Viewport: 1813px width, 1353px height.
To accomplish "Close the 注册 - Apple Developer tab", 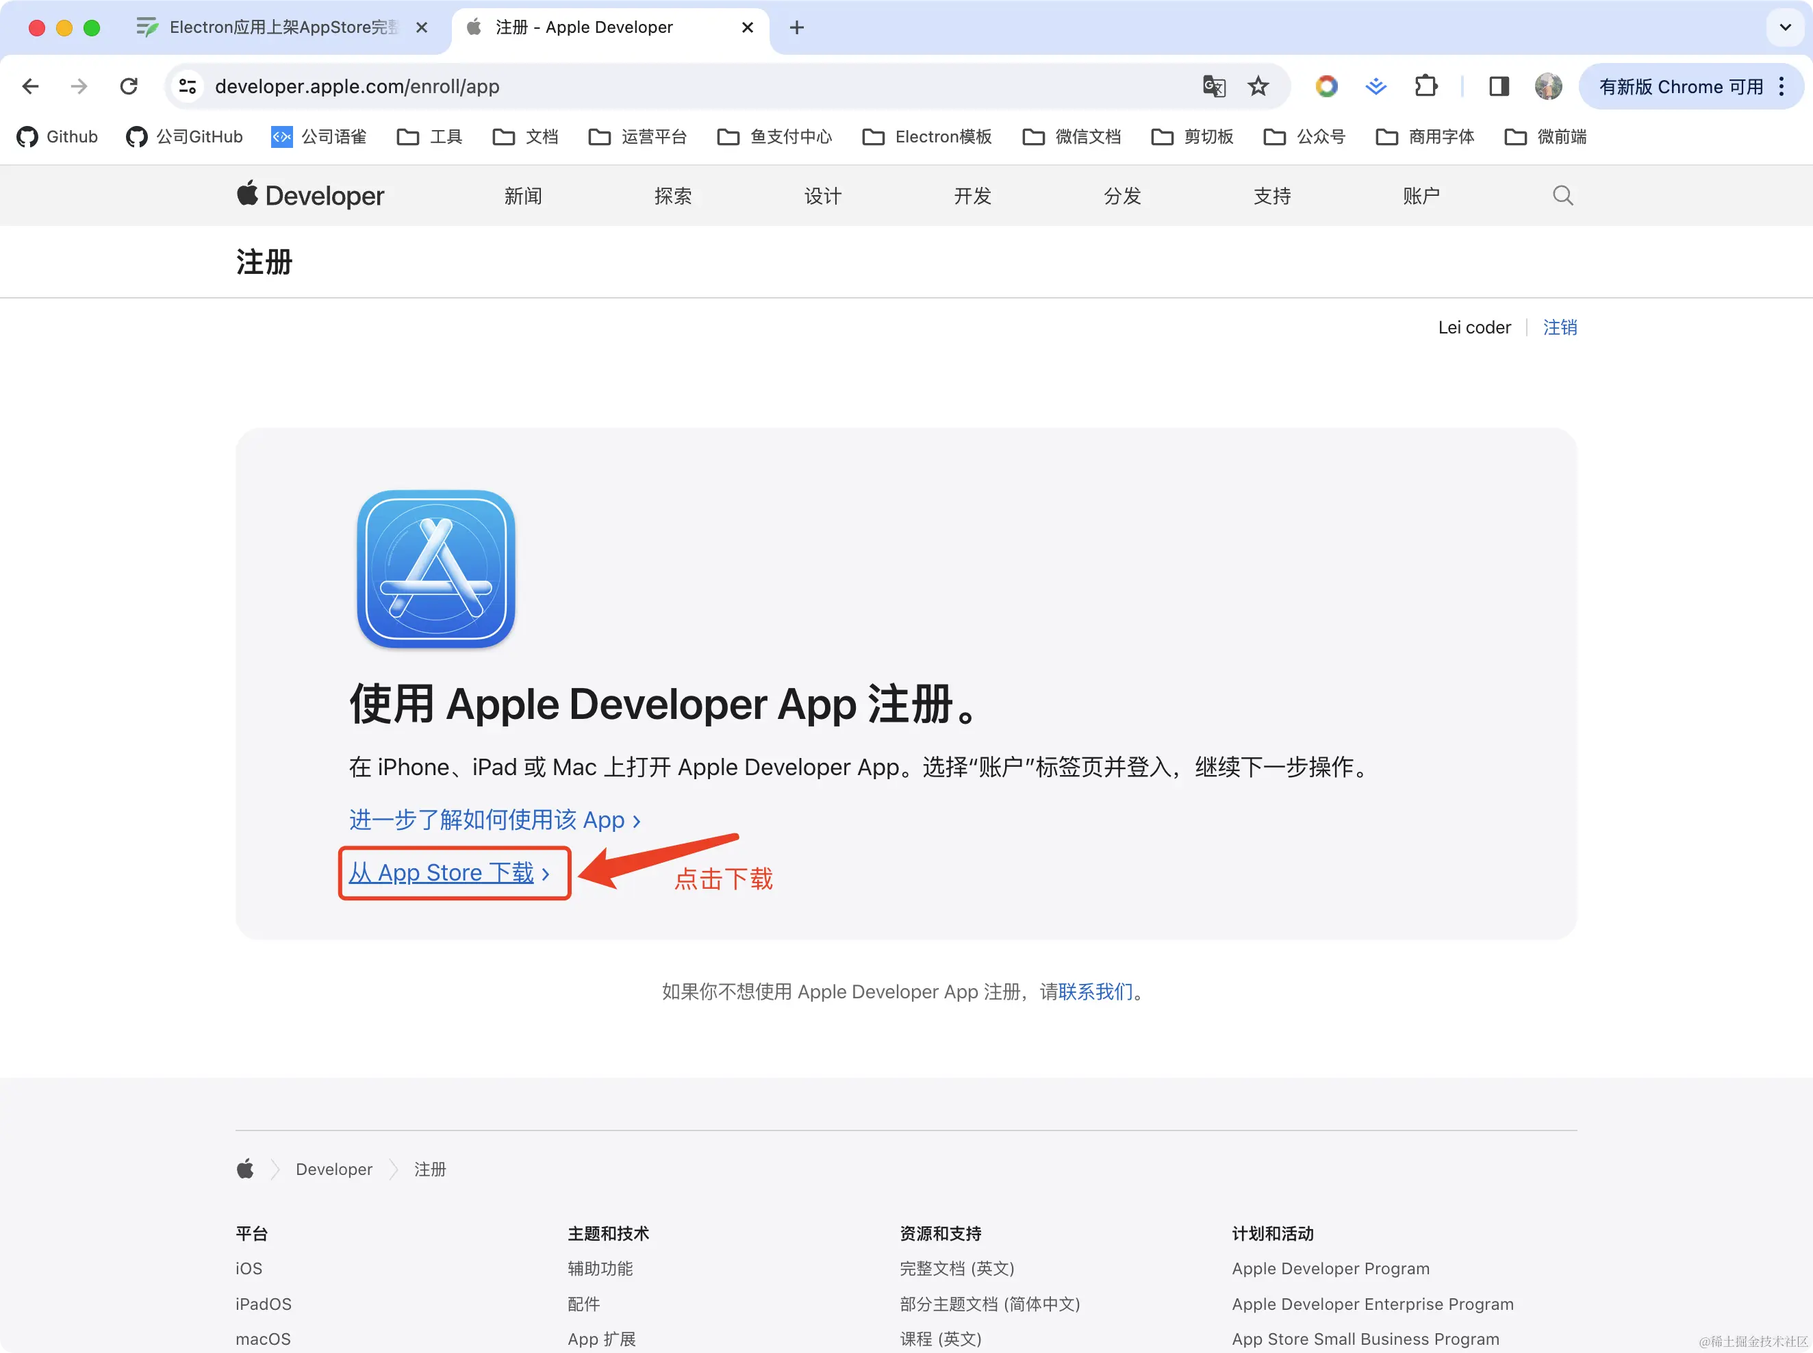I will click(x=747, y=27).
